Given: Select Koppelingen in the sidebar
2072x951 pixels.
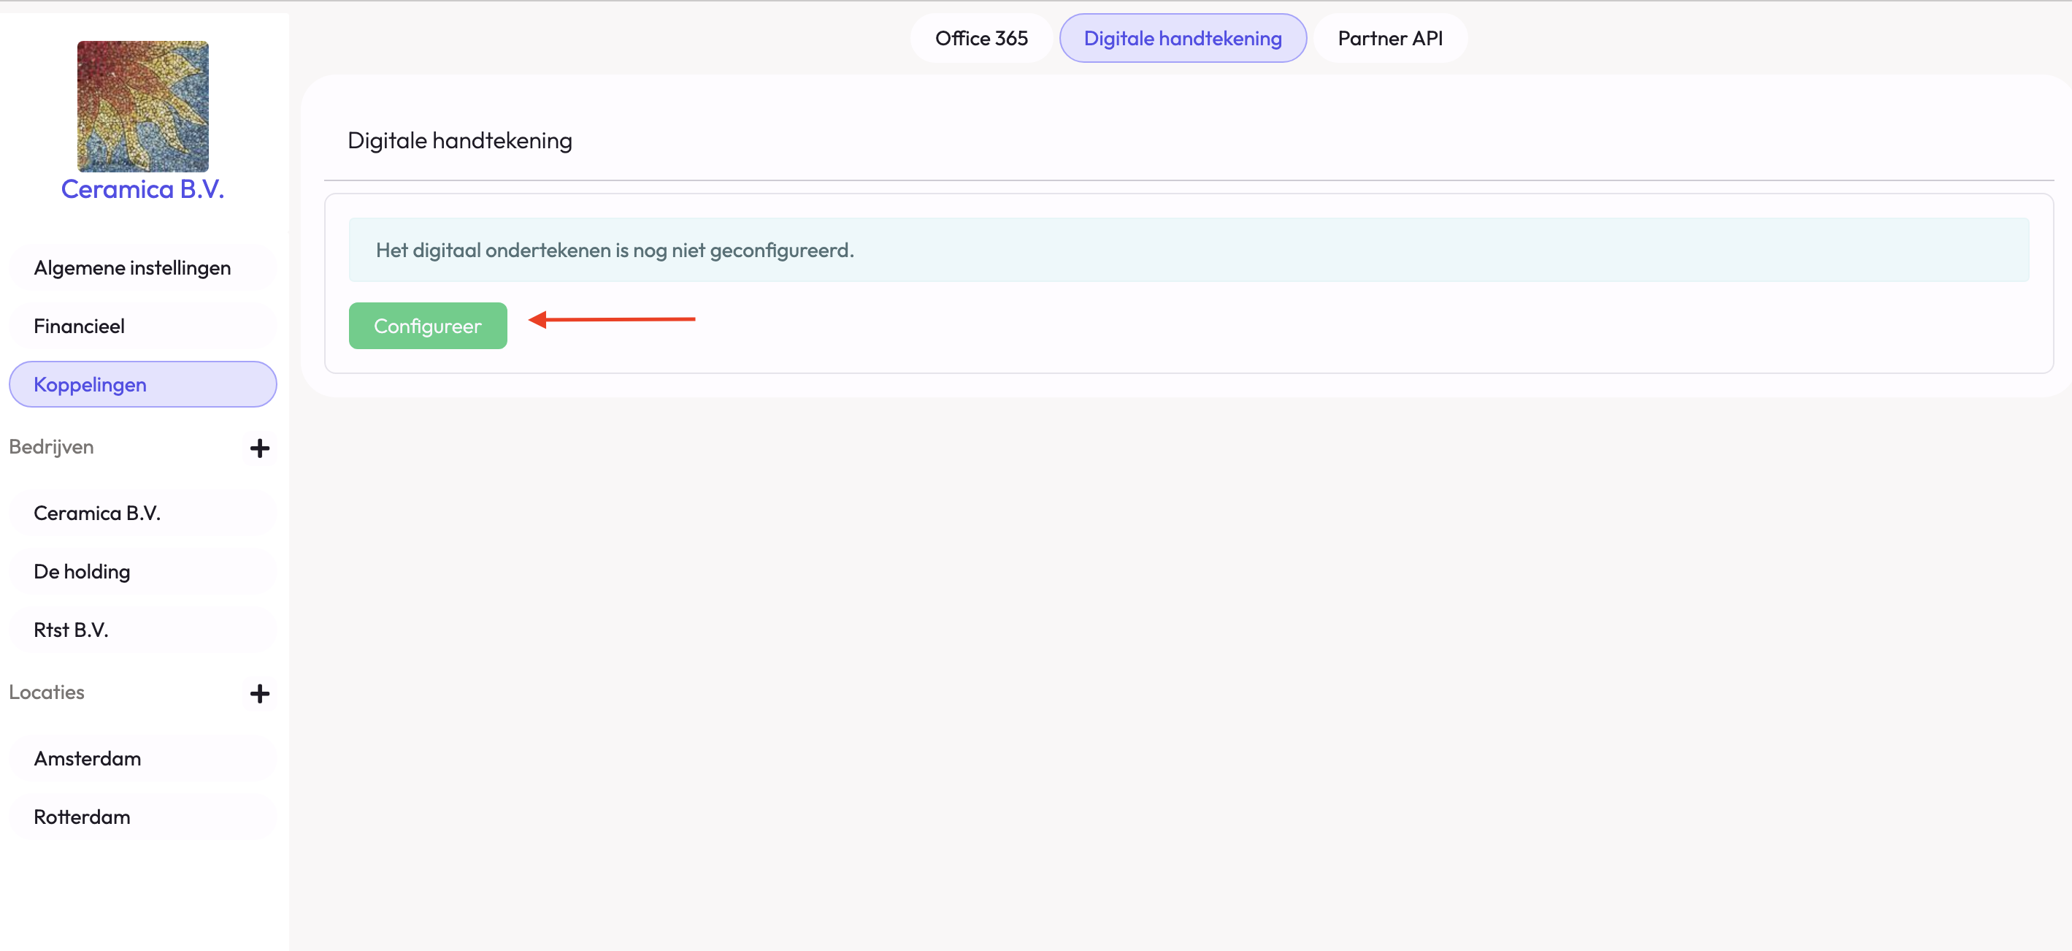Looking at the screenshot, I should point(142,385).
